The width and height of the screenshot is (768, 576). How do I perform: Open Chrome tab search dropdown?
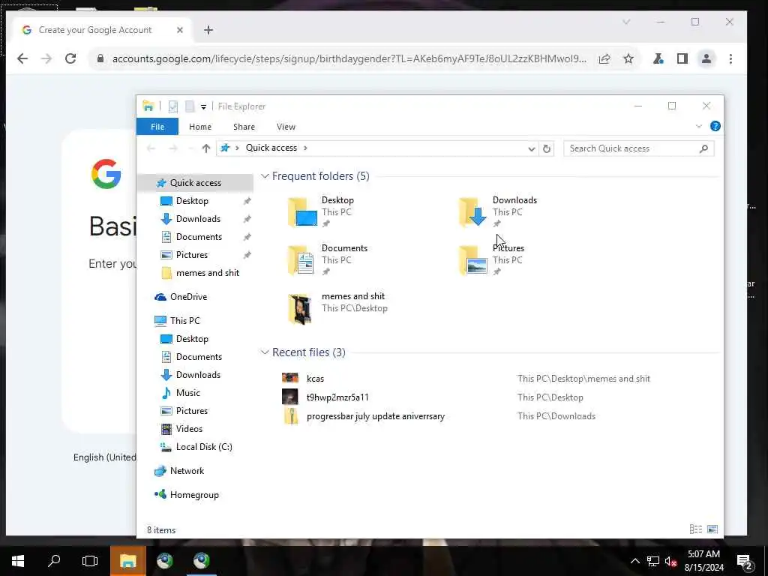pyautogui.click(x=626, y=22)
